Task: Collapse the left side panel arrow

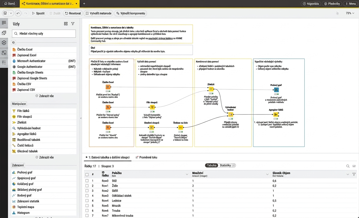Action: [x=81, y=118]
